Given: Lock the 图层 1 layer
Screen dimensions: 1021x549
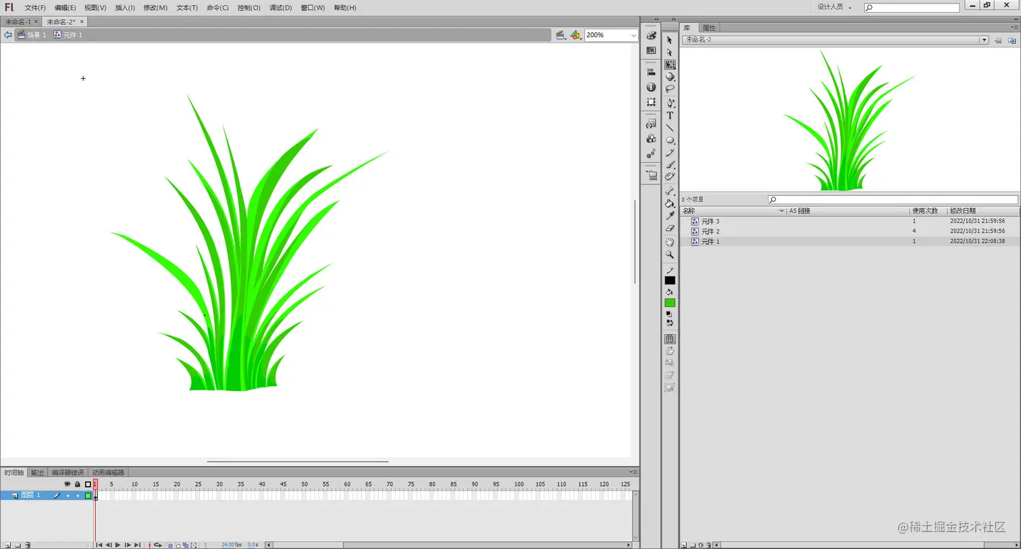Looking at the screenshot, I should click(78, 495).
